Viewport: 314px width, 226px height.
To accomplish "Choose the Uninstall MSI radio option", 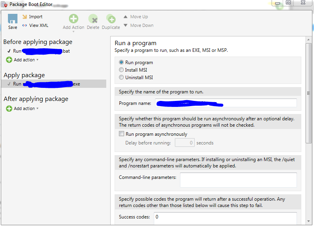I will [121, 77].
